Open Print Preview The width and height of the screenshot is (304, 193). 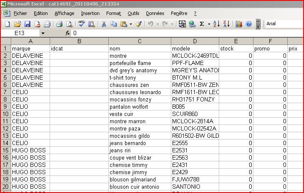pos(69,24)
